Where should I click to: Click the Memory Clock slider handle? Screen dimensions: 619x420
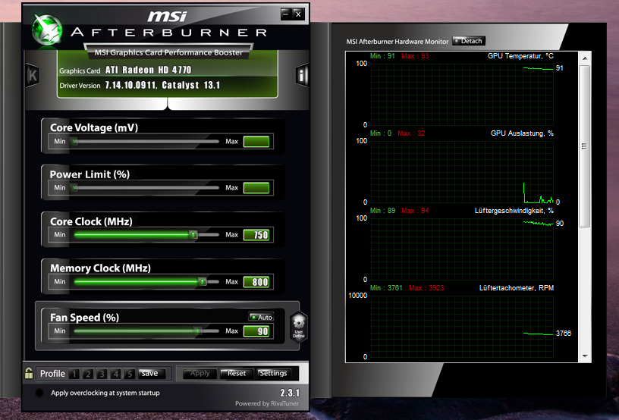tap(202, 281)
